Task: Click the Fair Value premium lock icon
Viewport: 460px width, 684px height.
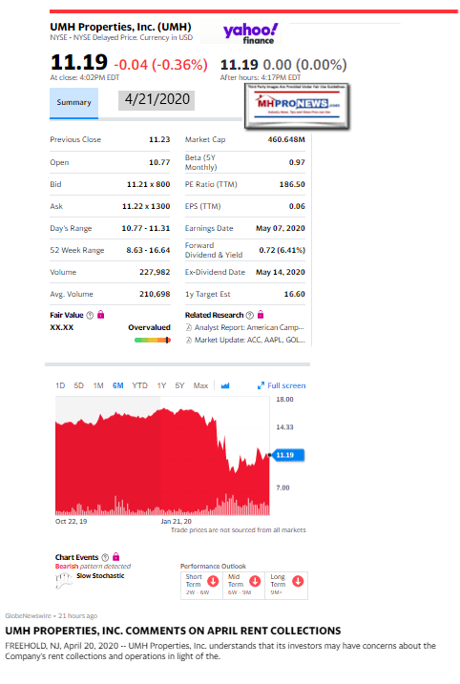Action: click(x=101, y=315)
